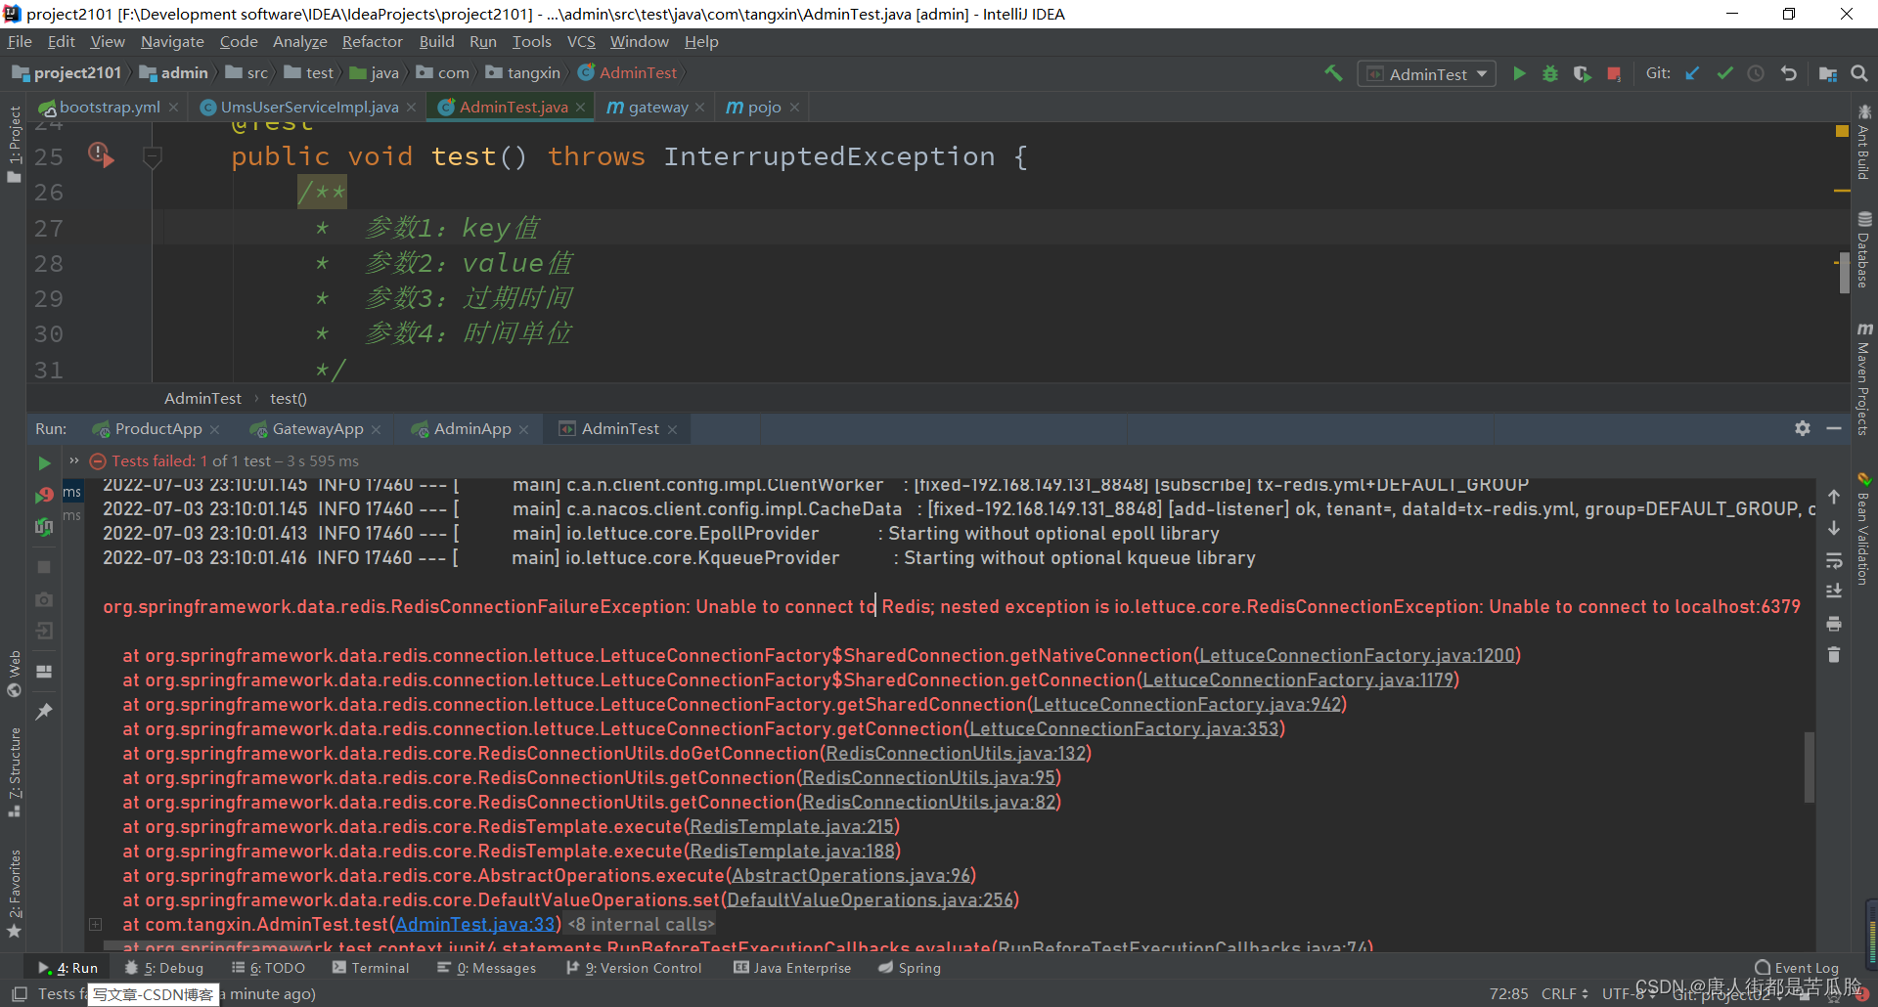This screenshot has width=1878, height=1007.
Task: Click gutter run-test icon on line 25
Action: click(x=101, y=154)
